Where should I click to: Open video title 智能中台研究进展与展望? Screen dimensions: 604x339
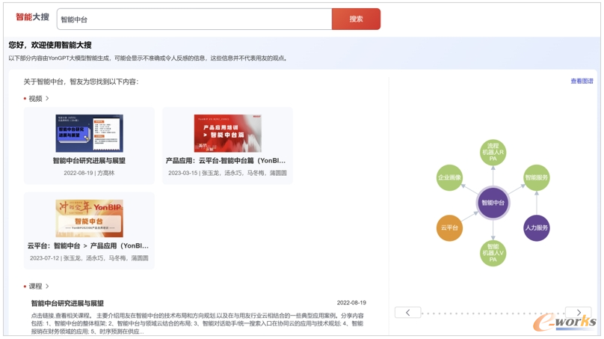pyautogui.click(x=89, y=161)
